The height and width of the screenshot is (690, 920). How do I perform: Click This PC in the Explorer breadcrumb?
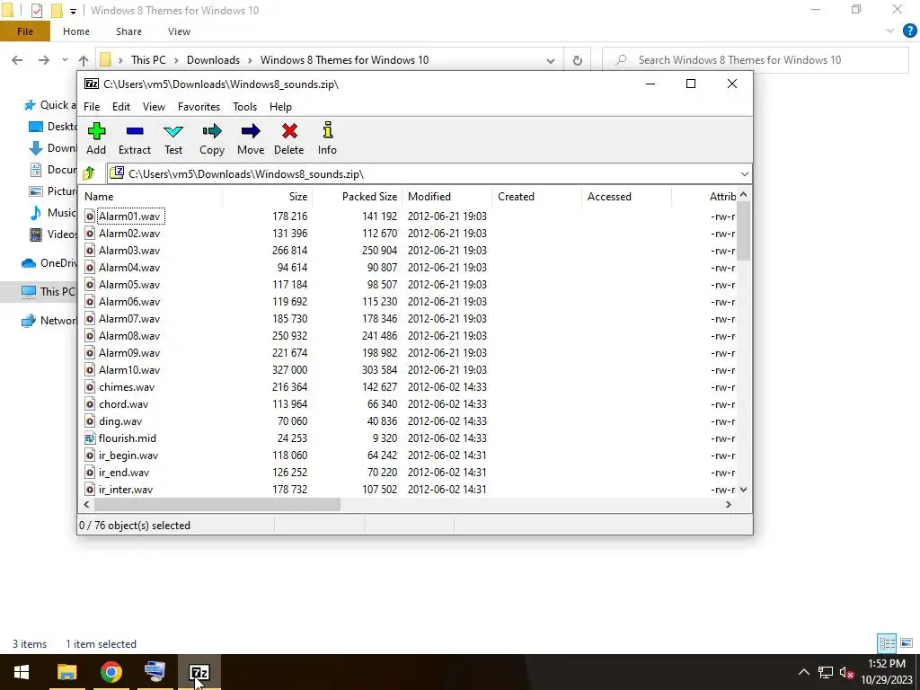[x=148, y=60]
